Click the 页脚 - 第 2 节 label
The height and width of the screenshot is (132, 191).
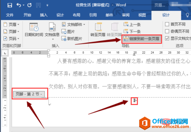(29, 94)
